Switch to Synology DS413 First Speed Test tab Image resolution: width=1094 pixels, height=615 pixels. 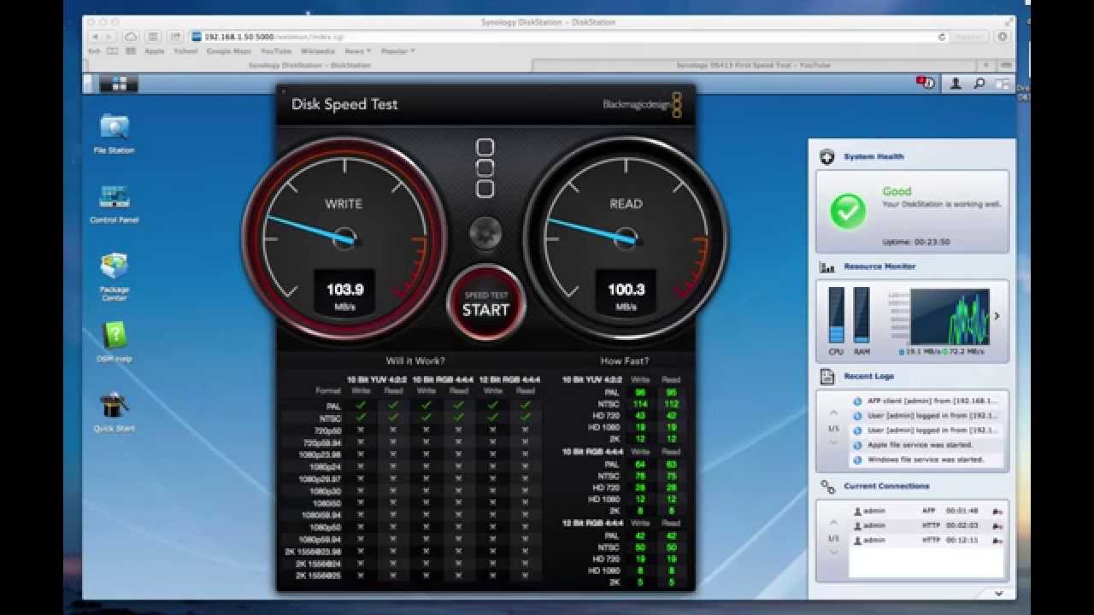coord(753,65)
